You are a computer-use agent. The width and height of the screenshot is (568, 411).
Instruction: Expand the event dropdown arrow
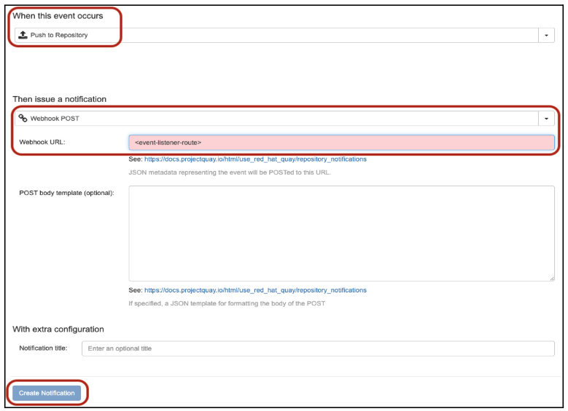546,35
